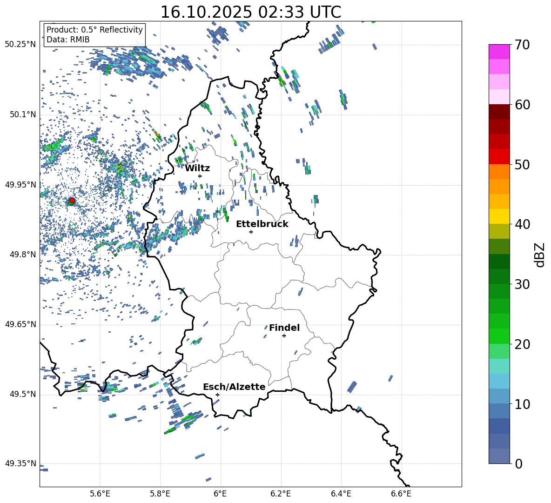Click the Product 0.5° Reflectivity info box
The image size is (551, 503).
[94, 35]
